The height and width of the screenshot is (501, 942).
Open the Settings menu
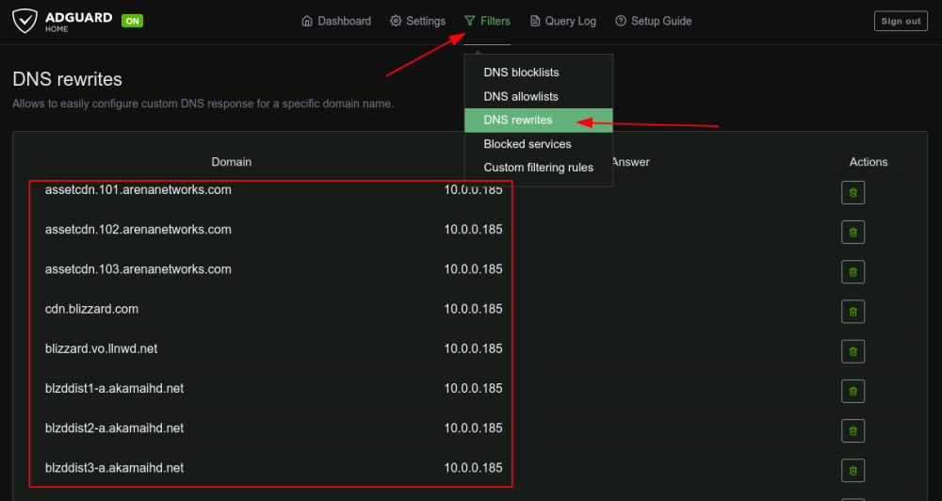click(418, 21)
